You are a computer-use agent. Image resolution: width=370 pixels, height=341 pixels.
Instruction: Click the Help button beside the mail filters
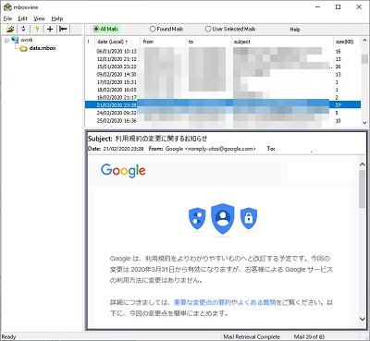coord(295,30)
